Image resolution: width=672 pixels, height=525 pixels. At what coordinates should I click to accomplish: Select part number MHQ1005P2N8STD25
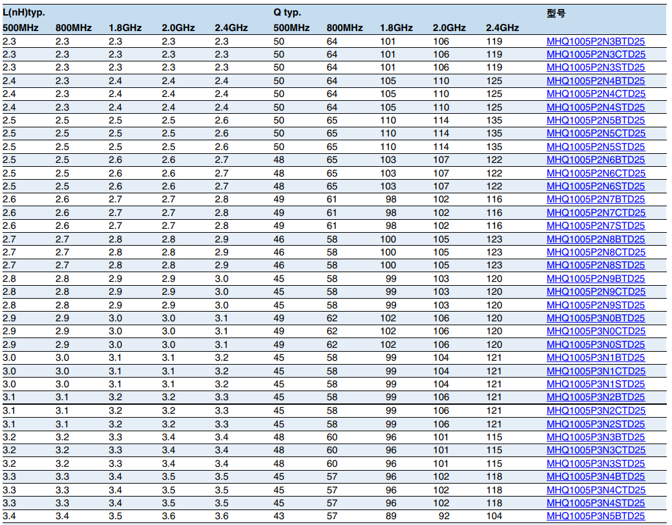pyautogui.click(x=596, y=266)
